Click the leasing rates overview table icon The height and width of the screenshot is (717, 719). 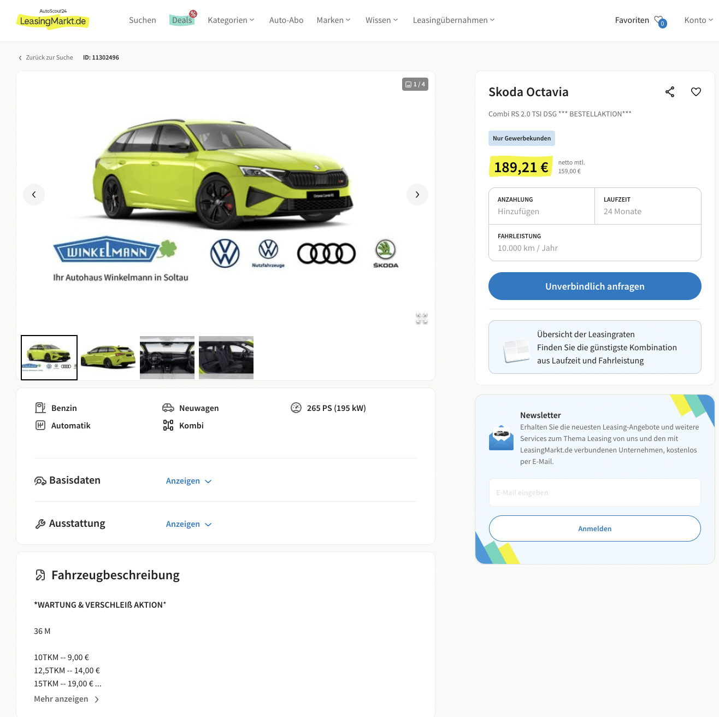516,350
